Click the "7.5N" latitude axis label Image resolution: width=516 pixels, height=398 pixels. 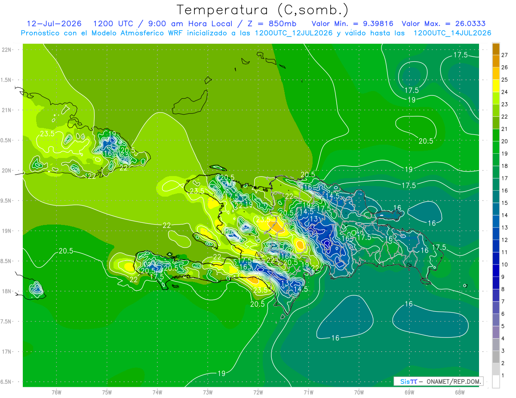coord(6,322)
